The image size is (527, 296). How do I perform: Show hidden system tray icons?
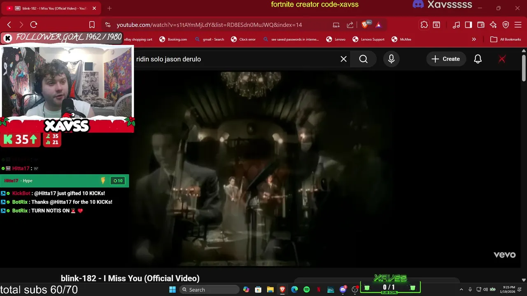click(x=461, y=289)
